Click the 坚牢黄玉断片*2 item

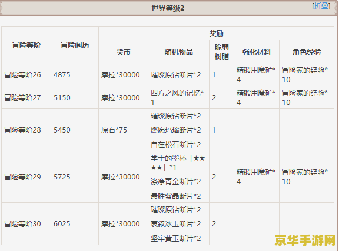pyautogui.click(x=175, y=239)
